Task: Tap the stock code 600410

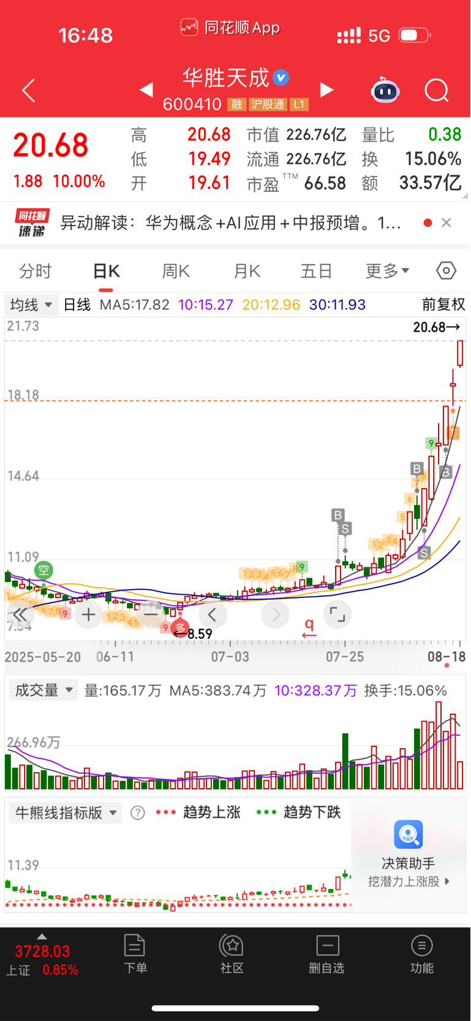Action: coord(192,104)
